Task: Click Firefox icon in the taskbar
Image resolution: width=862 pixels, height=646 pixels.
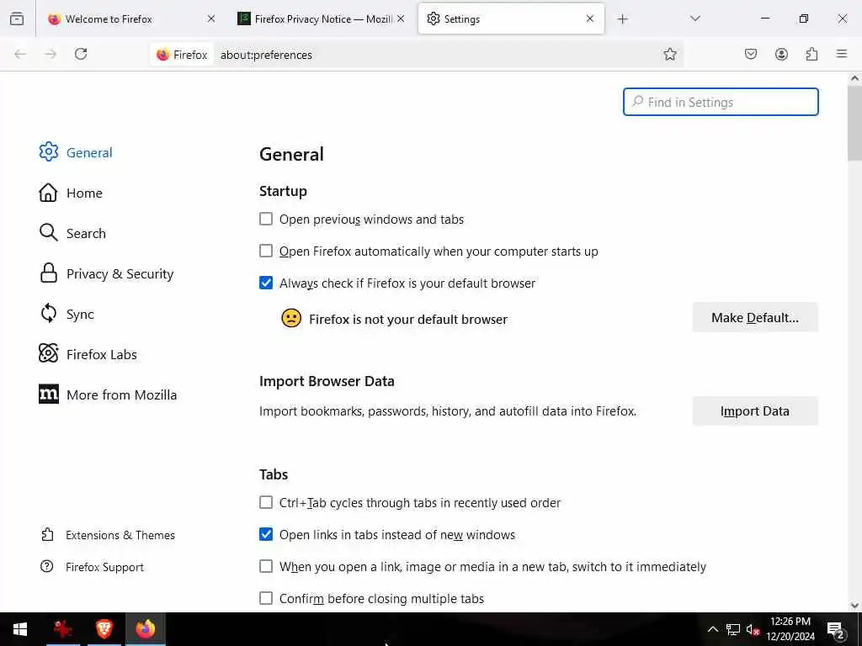Action: pyautogui.click(x=146, y=629)
